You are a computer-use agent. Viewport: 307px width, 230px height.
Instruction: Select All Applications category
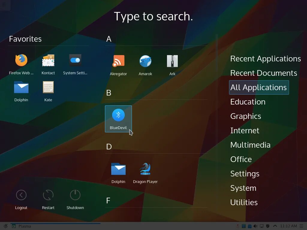point(259,87)
